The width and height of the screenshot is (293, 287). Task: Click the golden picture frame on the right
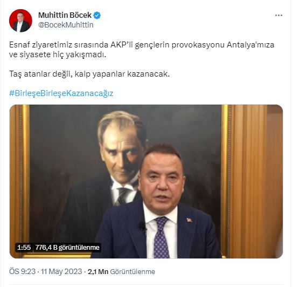click(225, 181)
